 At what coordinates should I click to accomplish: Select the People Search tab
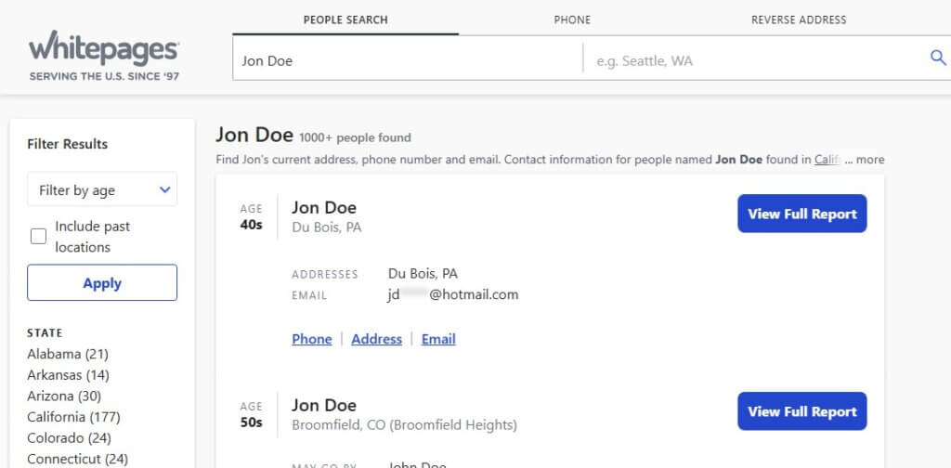tap(345, 19)
